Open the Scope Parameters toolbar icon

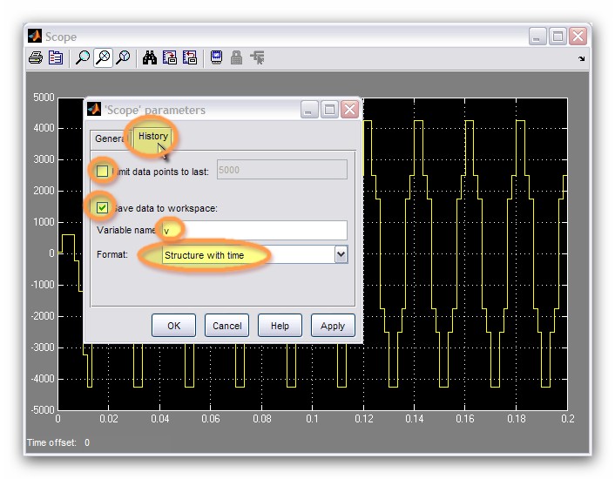click(x=56, y=58)
